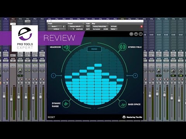Open the LEVELS plugin selector
Viewport: 186px width, 139px height.
pyautogui.click(x=57, y=29)
